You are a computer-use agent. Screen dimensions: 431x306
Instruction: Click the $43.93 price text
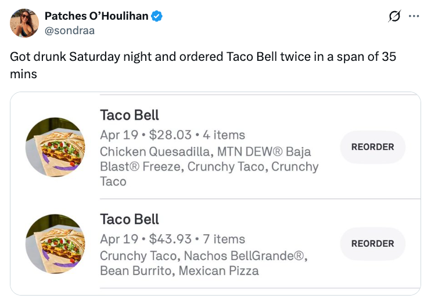(170, 239)
